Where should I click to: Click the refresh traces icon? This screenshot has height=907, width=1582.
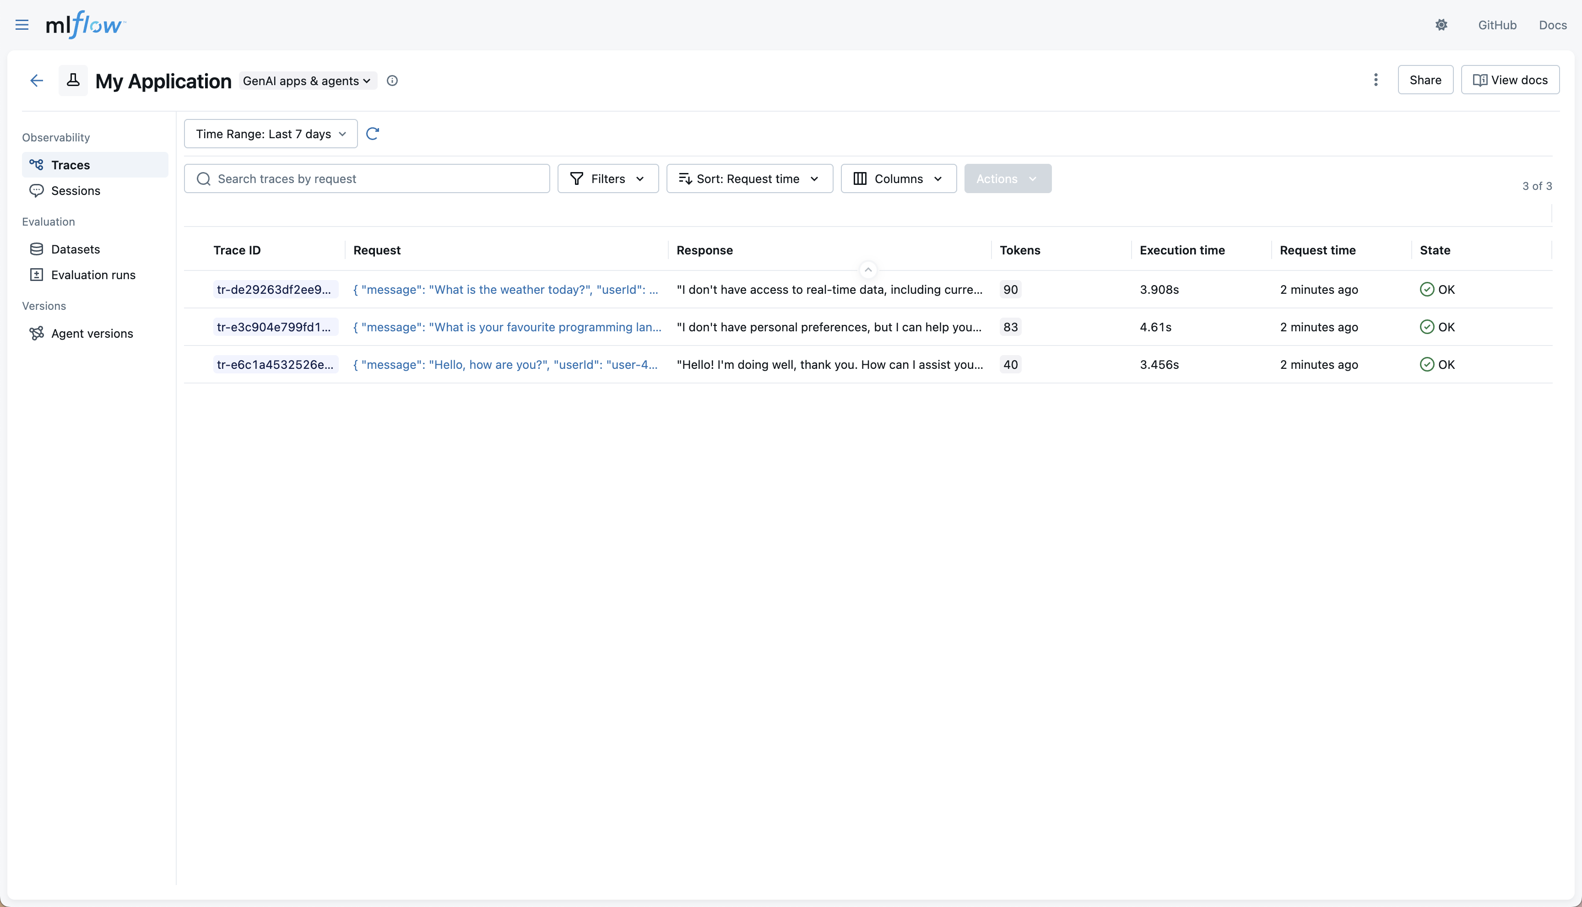coord(373,134)
